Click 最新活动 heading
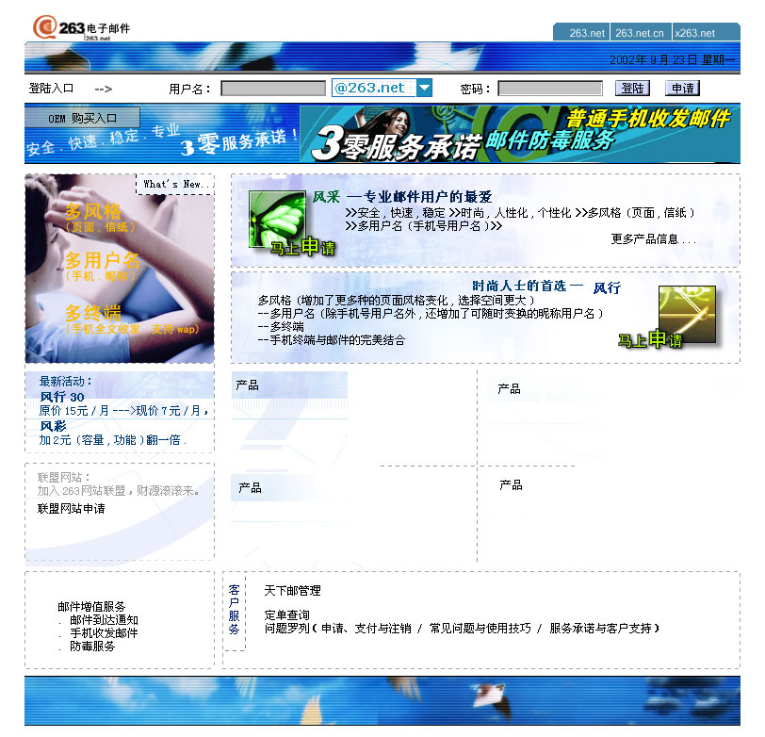Viewport: 765px width, 737px height. [65, 381]
